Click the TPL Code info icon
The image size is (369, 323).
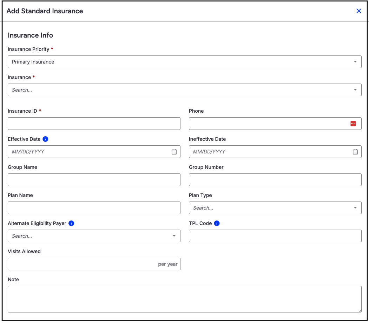[217, 223]
